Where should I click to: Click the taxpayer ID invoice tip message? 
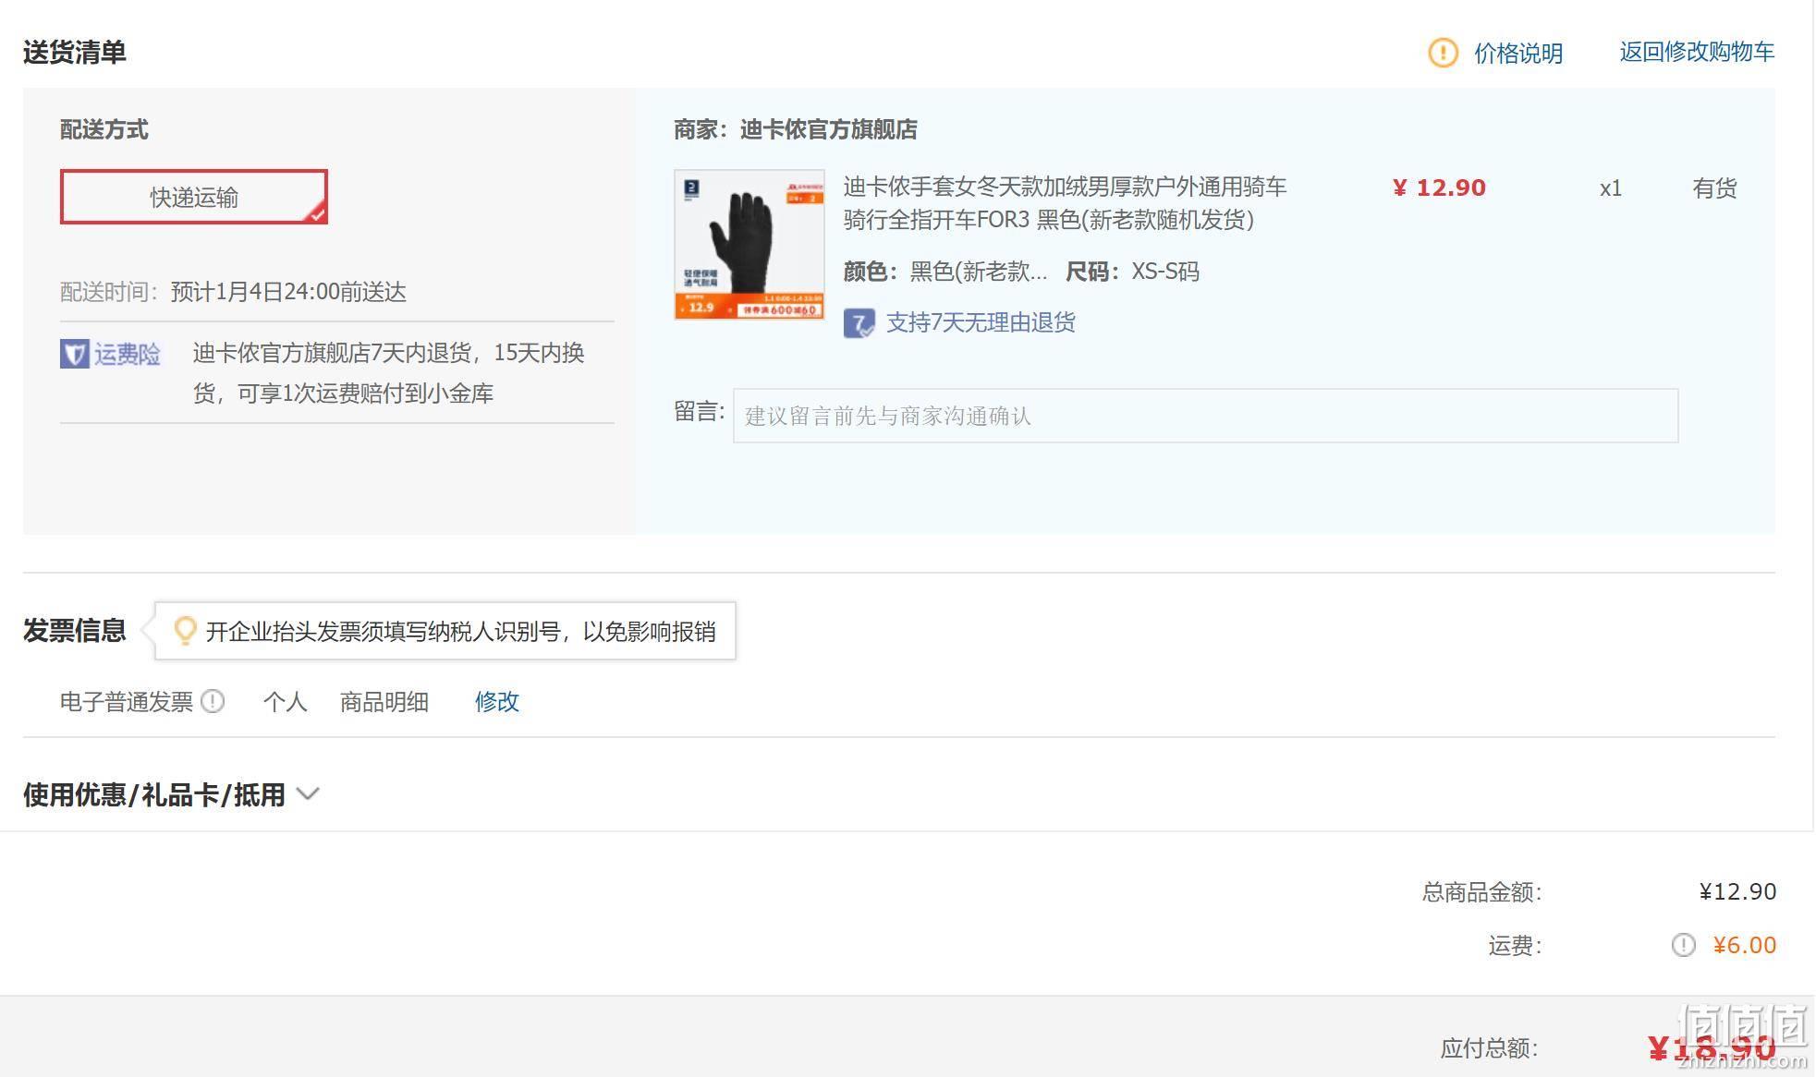click(x=460, y=632)
